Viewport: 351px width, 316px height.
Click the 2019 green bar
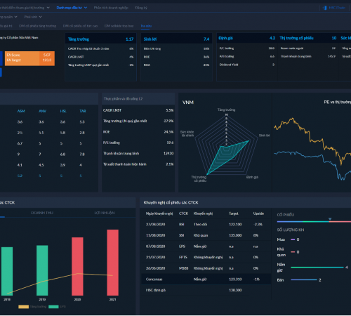pyautogui.click(x=42, y=270)
